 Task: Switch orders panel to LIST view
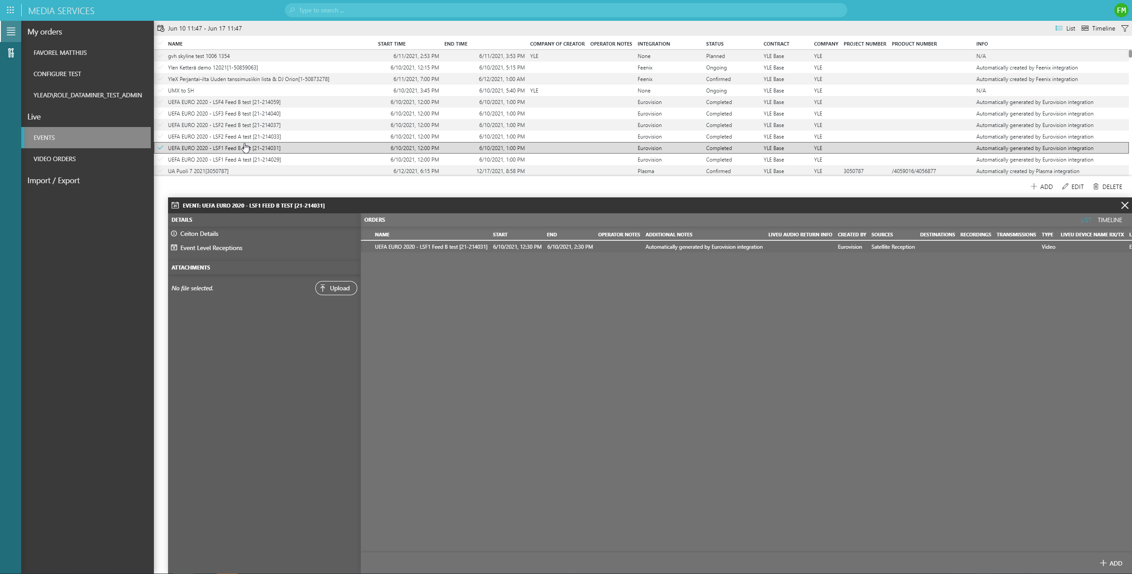tap(1086, 220)
